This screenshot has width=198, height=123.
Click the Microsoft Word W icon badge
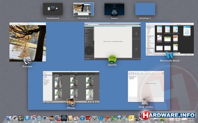170,55
